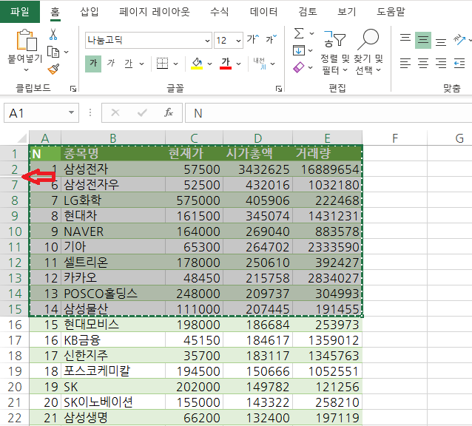The height and width of the screenshot is (426, 472).
Task: Apply red font color
Action: point(226,64)
